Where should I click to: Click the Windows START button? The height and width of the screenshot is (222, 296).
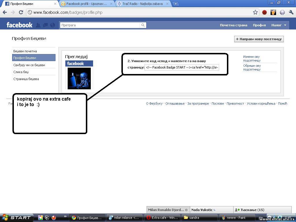pos(16,218)
